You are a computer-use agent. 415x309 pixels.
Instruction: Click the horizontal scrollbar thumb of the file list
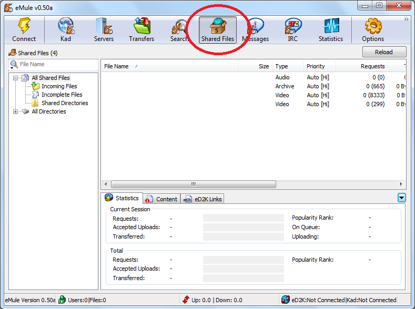pos(194,184)
